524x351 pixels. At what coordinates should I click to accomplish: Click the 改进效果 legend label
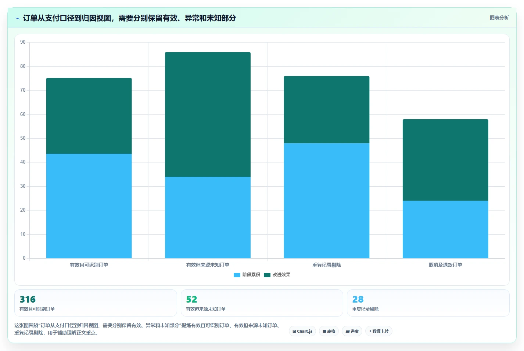click(x=281, y=275)
